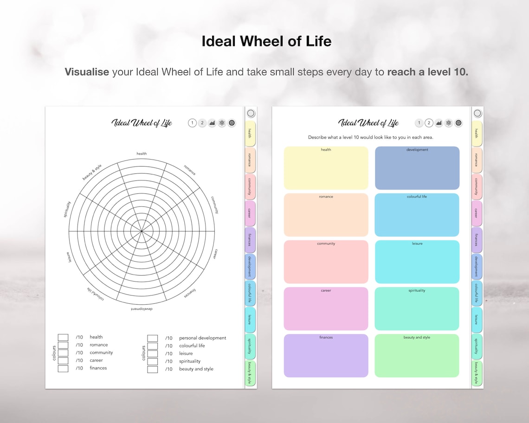Switch to page 1 on left page
This screenshot has height=423, width=529.
192,123
